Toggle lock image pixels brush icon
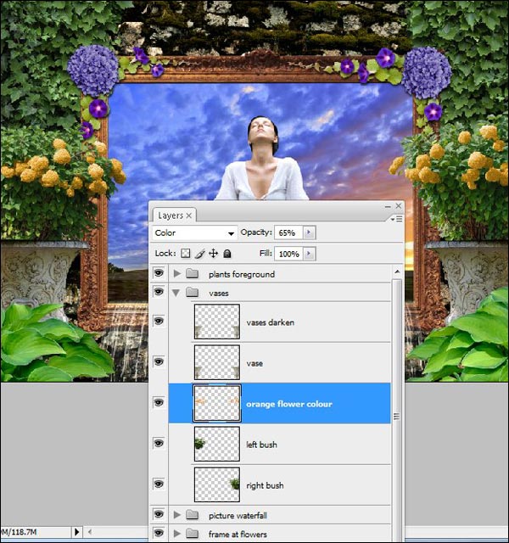This screenshot has height=543, width=509. [199, 254]
